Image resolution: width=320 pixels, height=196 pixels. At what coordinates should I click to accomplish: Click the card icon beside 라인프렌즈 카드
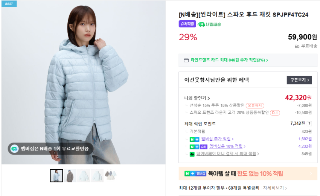tap(186, 60)
